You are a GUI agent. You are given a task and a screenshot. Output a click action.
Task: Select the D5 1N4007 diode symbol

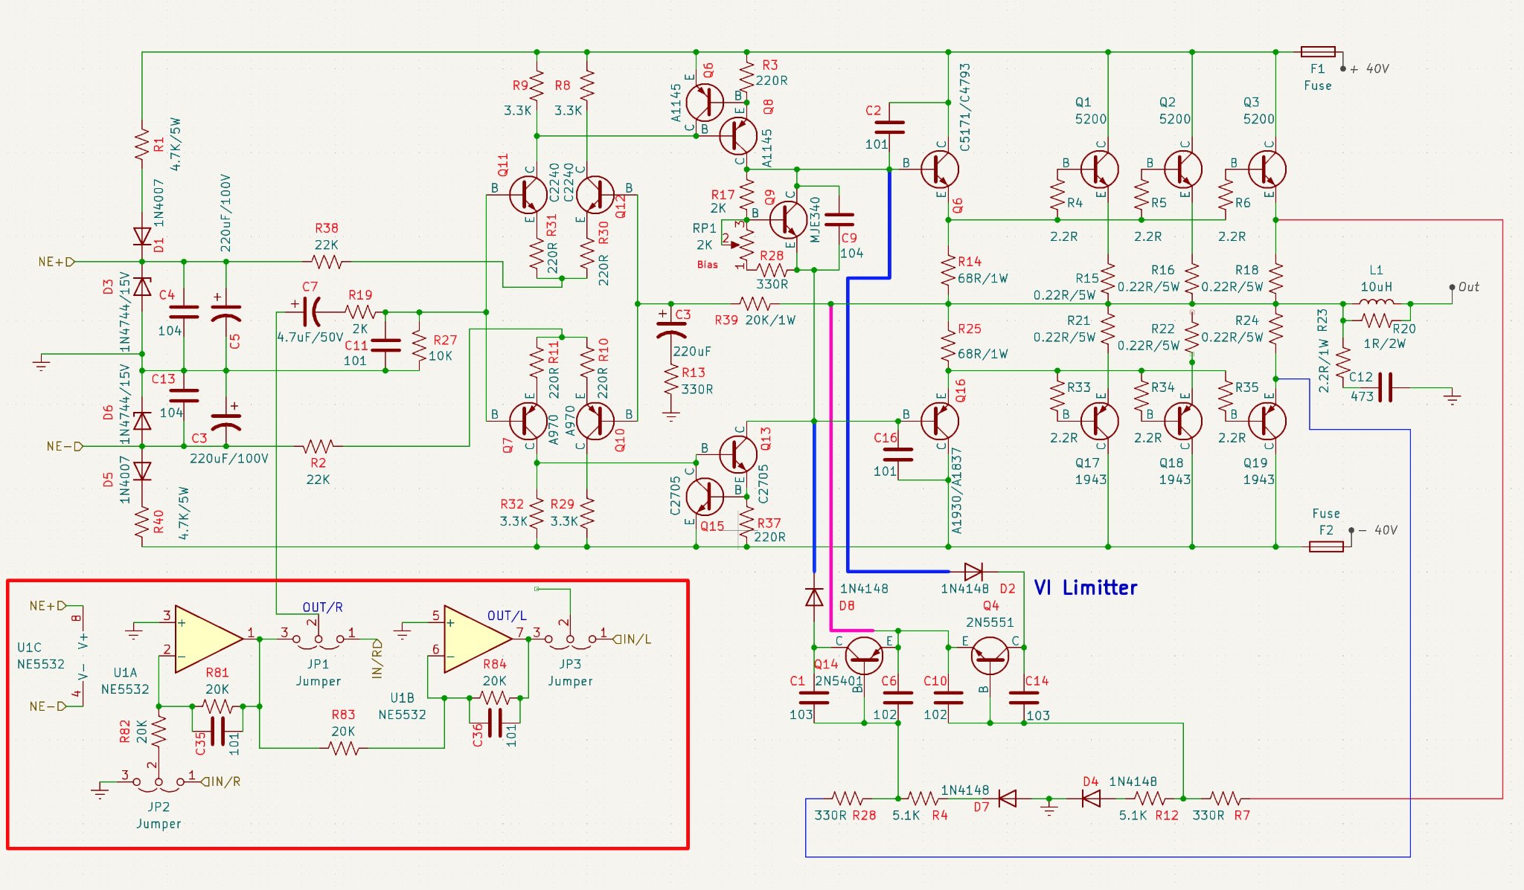pos(142,471)
